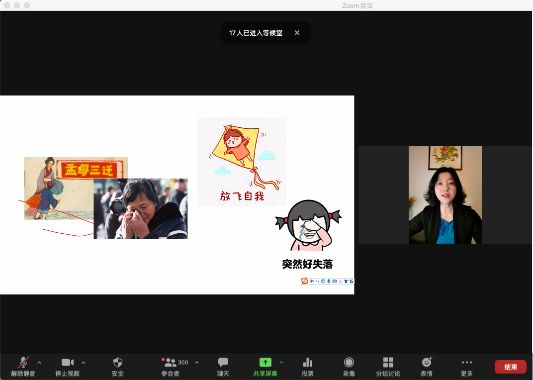Dismiss the waiting room notification with X
The width and height of the screenshot is (533, 380).
click(x=297, y=33)
